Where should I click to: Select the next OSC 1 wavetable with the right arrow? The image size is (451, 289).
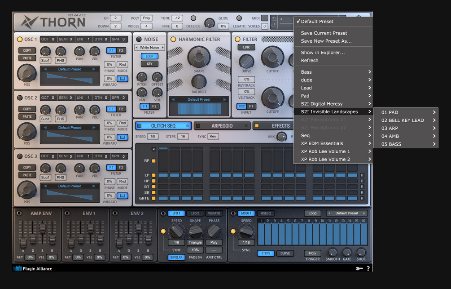(94, 69)
